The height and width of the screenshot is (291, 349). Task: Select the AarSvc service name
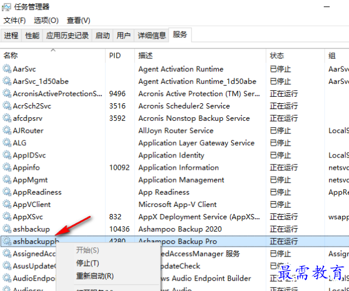click(25, 69)
